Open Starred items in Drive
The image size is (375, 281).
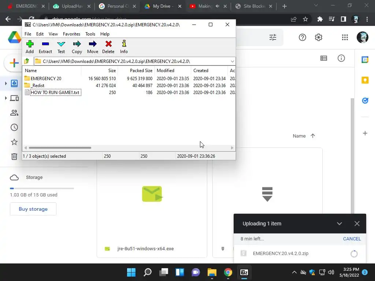(14, 142)
